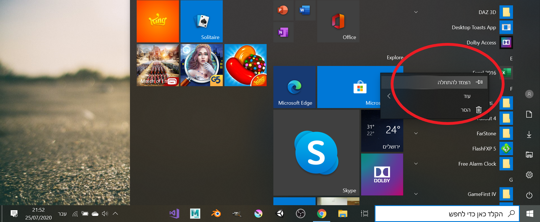
Task: Open OneNote from the small tile
Action: click(x=283, y=32)
